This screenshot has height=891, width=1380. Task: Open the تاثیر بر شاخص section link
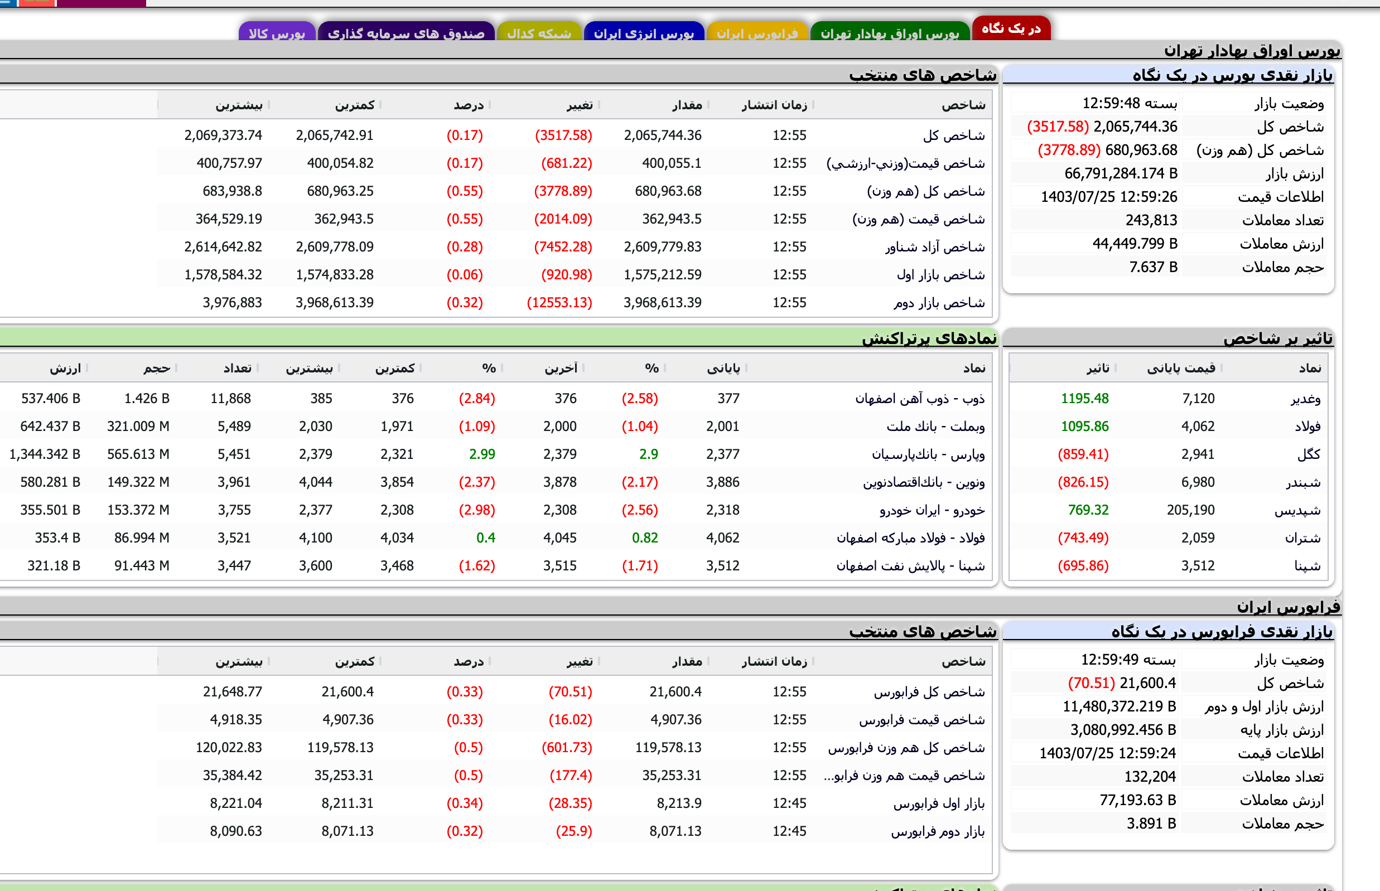point(1294,340)
